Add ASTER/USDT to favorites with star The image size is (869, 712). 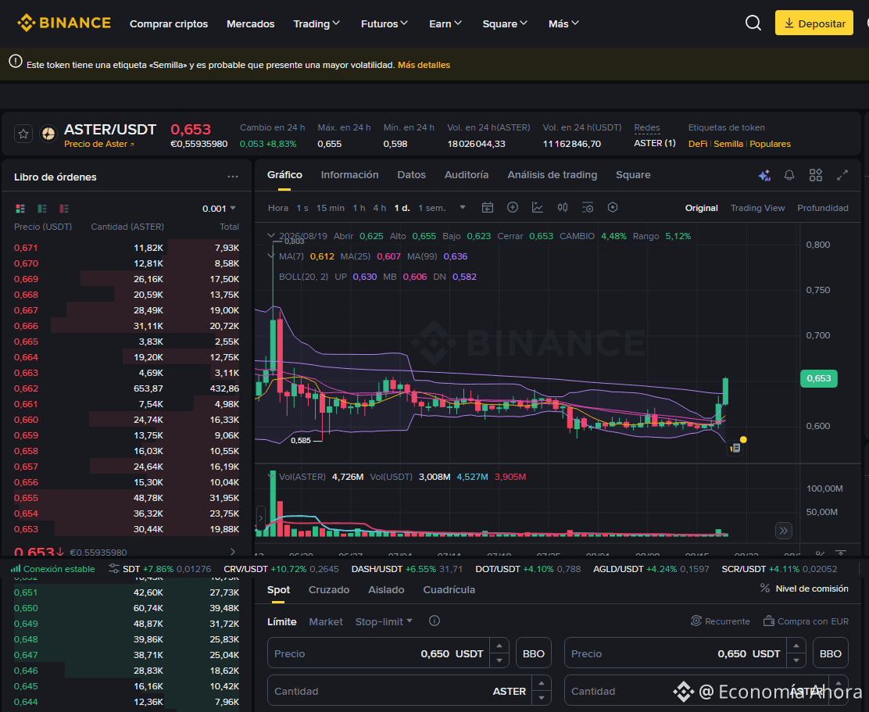point(23,134)
